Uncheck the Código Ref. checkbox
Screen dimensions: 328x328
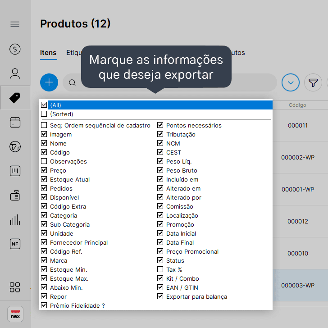point(44,251)
